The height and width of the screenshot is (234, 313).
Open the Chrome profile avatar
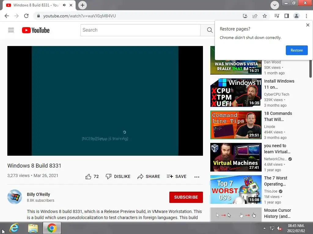coord(296,16)
